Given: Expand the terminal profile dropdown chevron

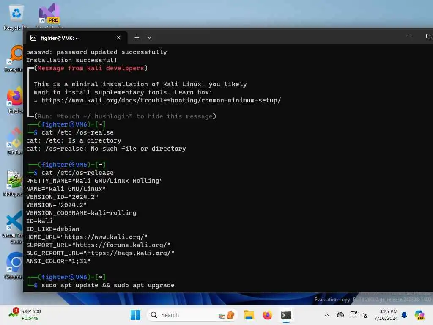Looking at the screenshot, I should tap(149, 38).
